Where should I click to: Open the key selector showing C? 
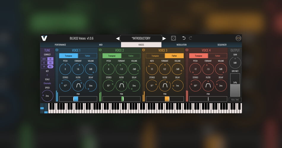pyautogui.click(x=47, y=75)
